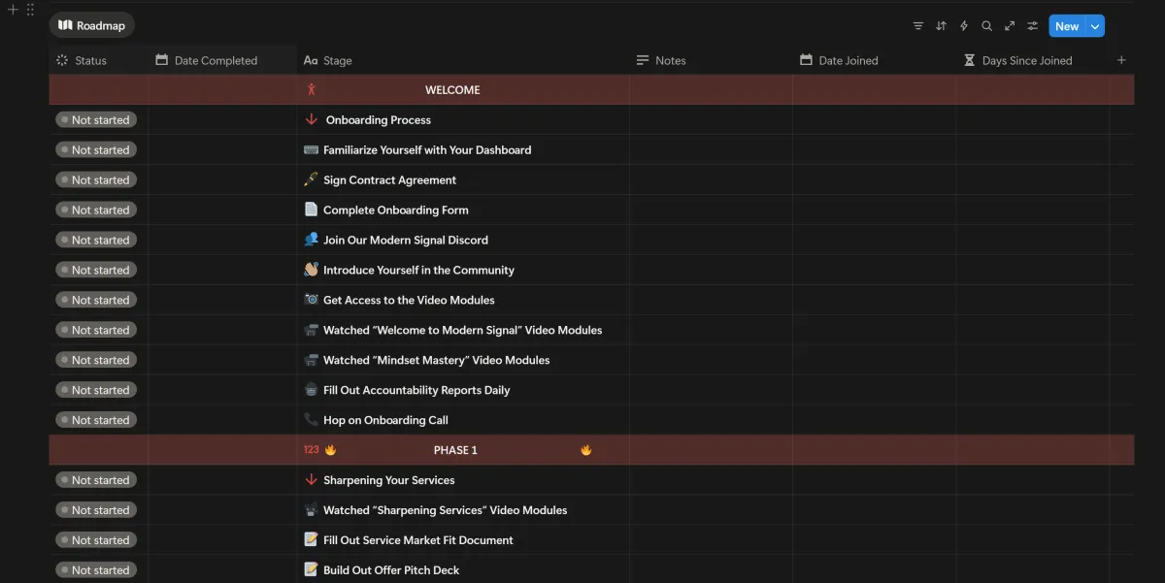Screen dimensions: 1165x583
Task: Click the pen icon beside Sign Contract Agreement
Action: (x=311, y=179)
